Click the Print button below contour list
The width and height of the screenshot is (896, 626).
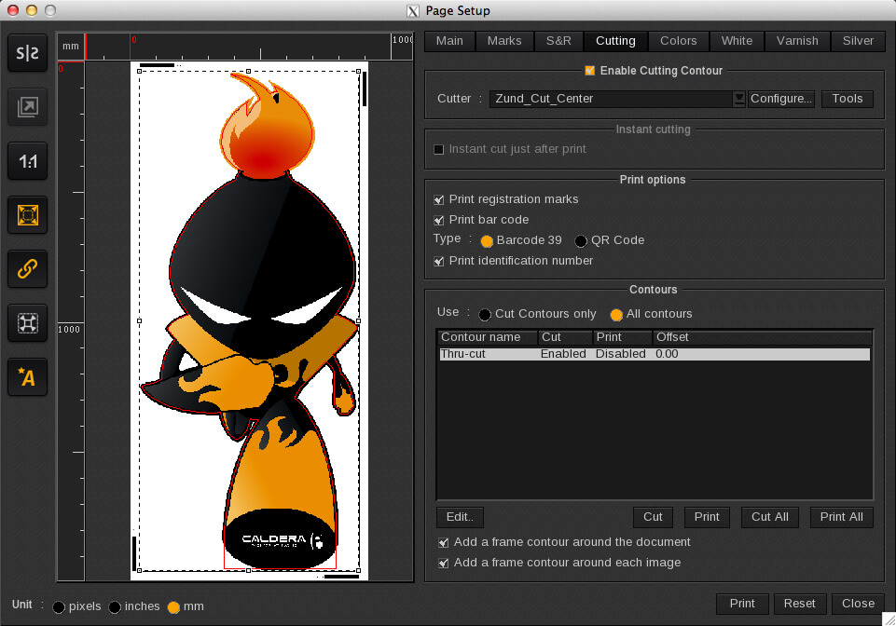coord(707,518)
